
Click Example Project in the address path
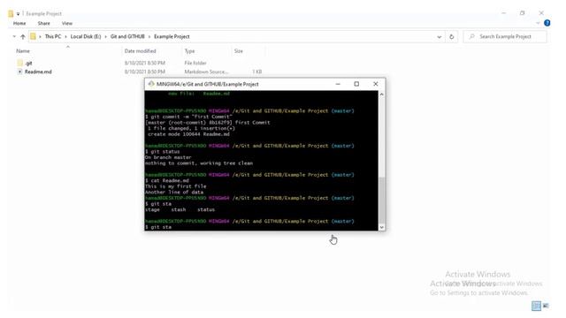click(x=172, y=37)
